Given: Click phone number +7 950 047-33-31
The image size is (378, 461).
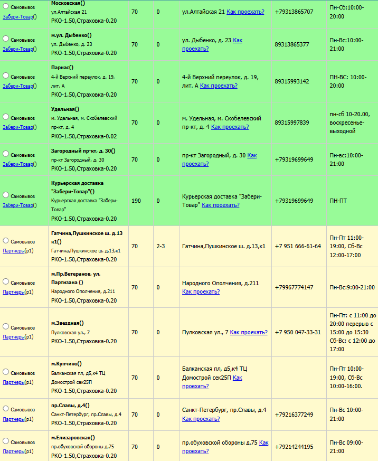Looking at the screenshot, I should [298, 332].
